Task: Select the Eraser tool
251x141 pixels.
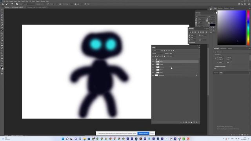Action: (2, 38)
